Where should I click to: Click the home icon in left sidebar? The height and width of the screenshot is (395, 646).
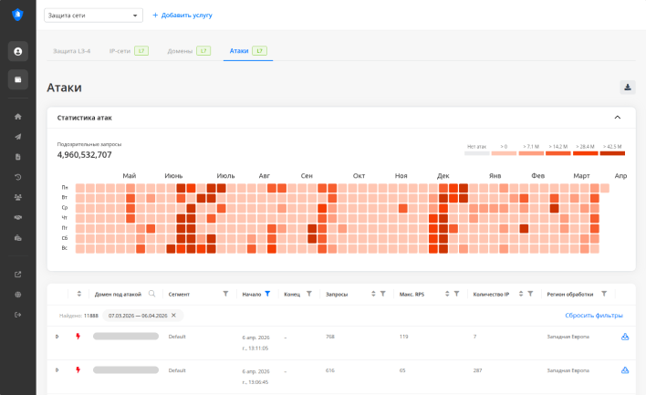[17, 117]
